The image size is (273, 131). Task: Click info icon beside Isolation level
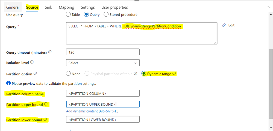point(32,62)
